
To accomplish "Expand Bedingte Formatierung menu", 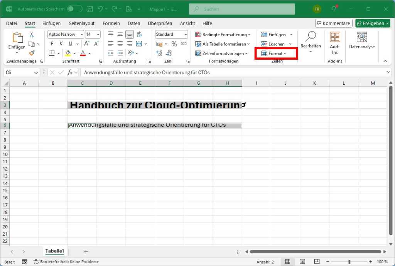I will (x=223, y=34).
